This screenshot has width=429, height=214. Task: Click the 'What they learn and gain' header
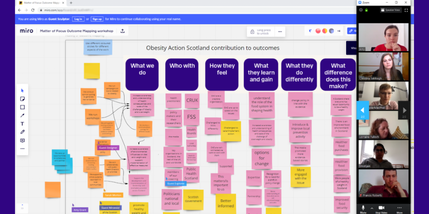[x=261, y=74]
